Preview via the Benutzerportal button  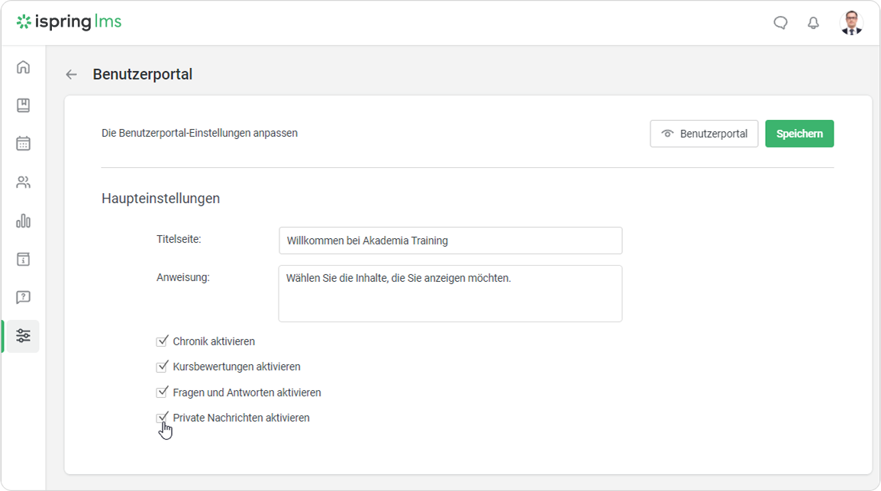click(x=704, y=134)
